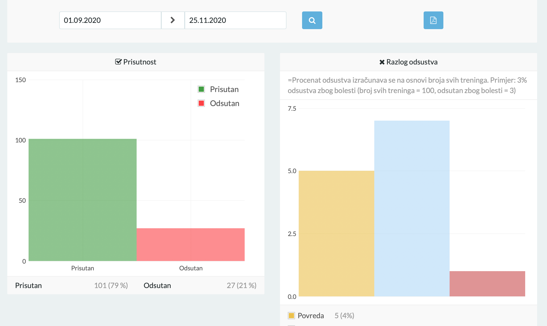Screen dimensions: 547x326
Task: Click the 27 (21 %) Odsutan summary value
Action: pos(241,285)
